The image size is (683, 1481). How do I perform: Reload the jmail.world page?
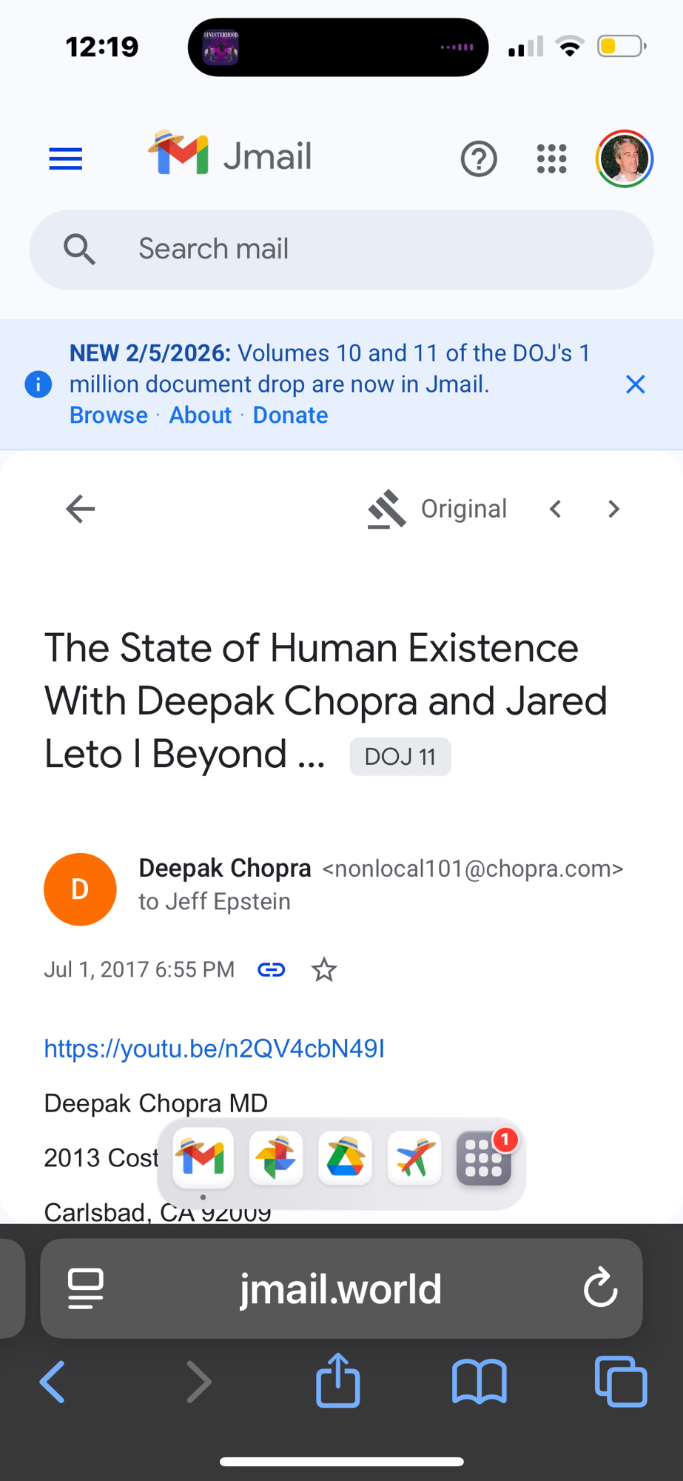point(600,1288)
